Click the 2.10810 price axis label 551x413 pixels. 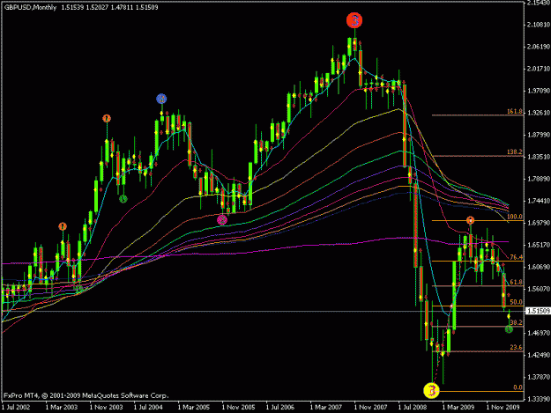pyautogui.click(x=539, y=24)
